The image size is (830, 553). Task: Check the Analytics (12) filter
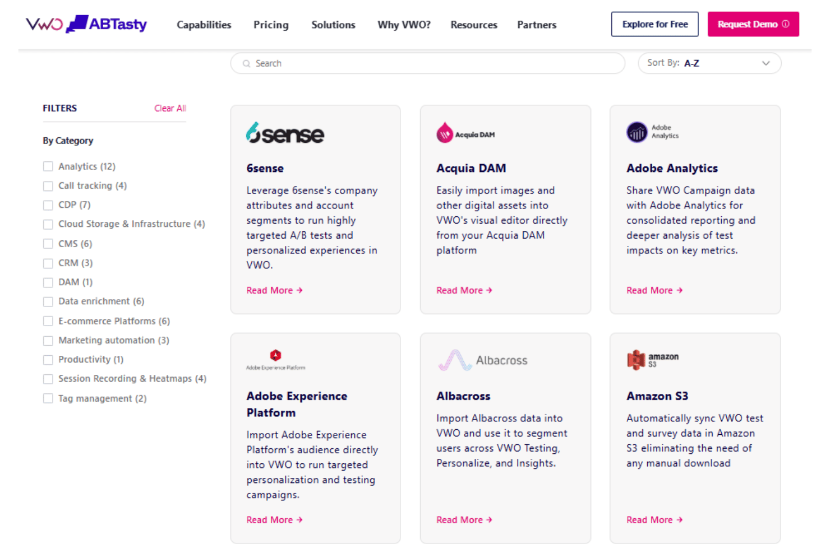(48, 166)
